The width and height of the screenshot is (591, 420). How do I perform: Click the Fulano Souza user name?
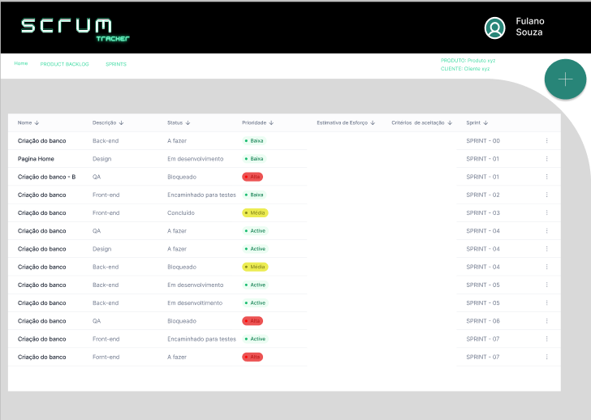tap(530, 27)
